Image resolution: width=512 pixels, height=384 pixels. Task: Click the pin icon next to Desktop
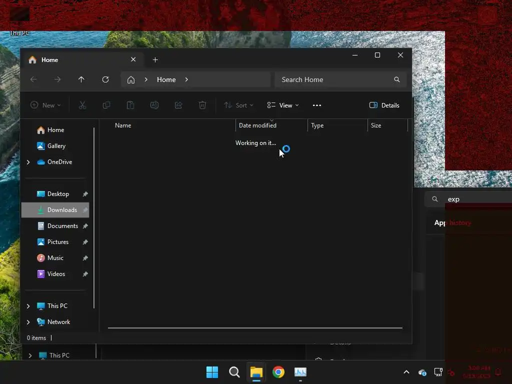coord(85,194)
